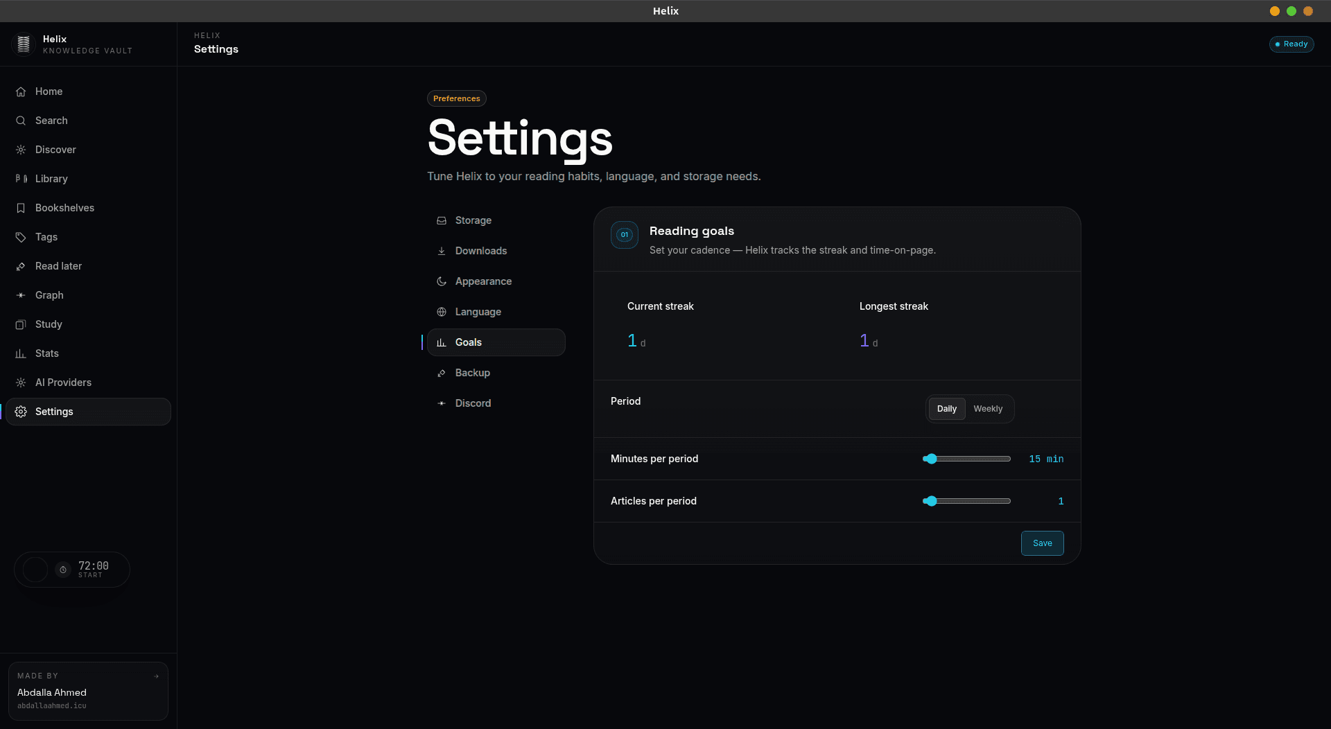Image resolution: width=1331 pixels, height=729 pixels.
Task: Open the Storage settings section
Action: 496,220
